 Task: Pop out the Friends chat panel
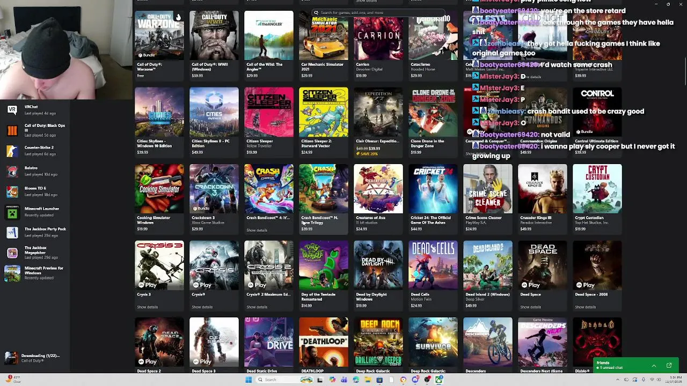pos(669,366)
